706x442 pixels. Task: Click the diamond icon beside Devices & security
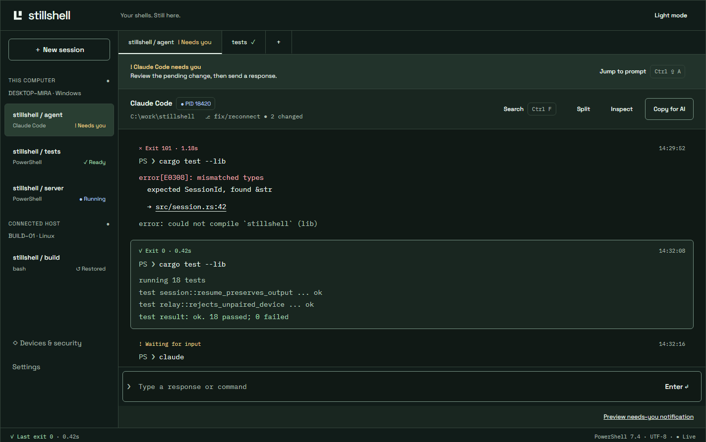point(15,343)
